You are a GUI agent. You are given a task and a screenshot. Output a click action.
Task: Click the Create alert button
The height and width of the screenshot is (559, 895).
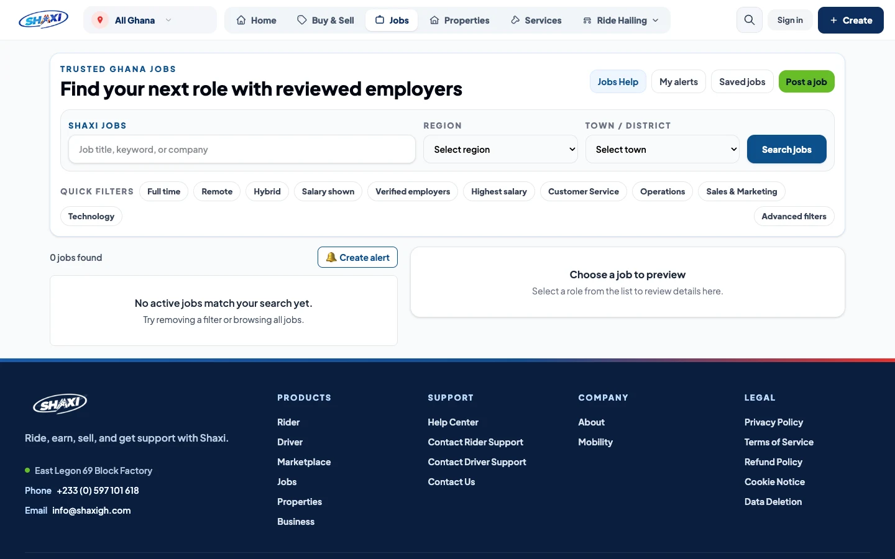pos(357,257)
